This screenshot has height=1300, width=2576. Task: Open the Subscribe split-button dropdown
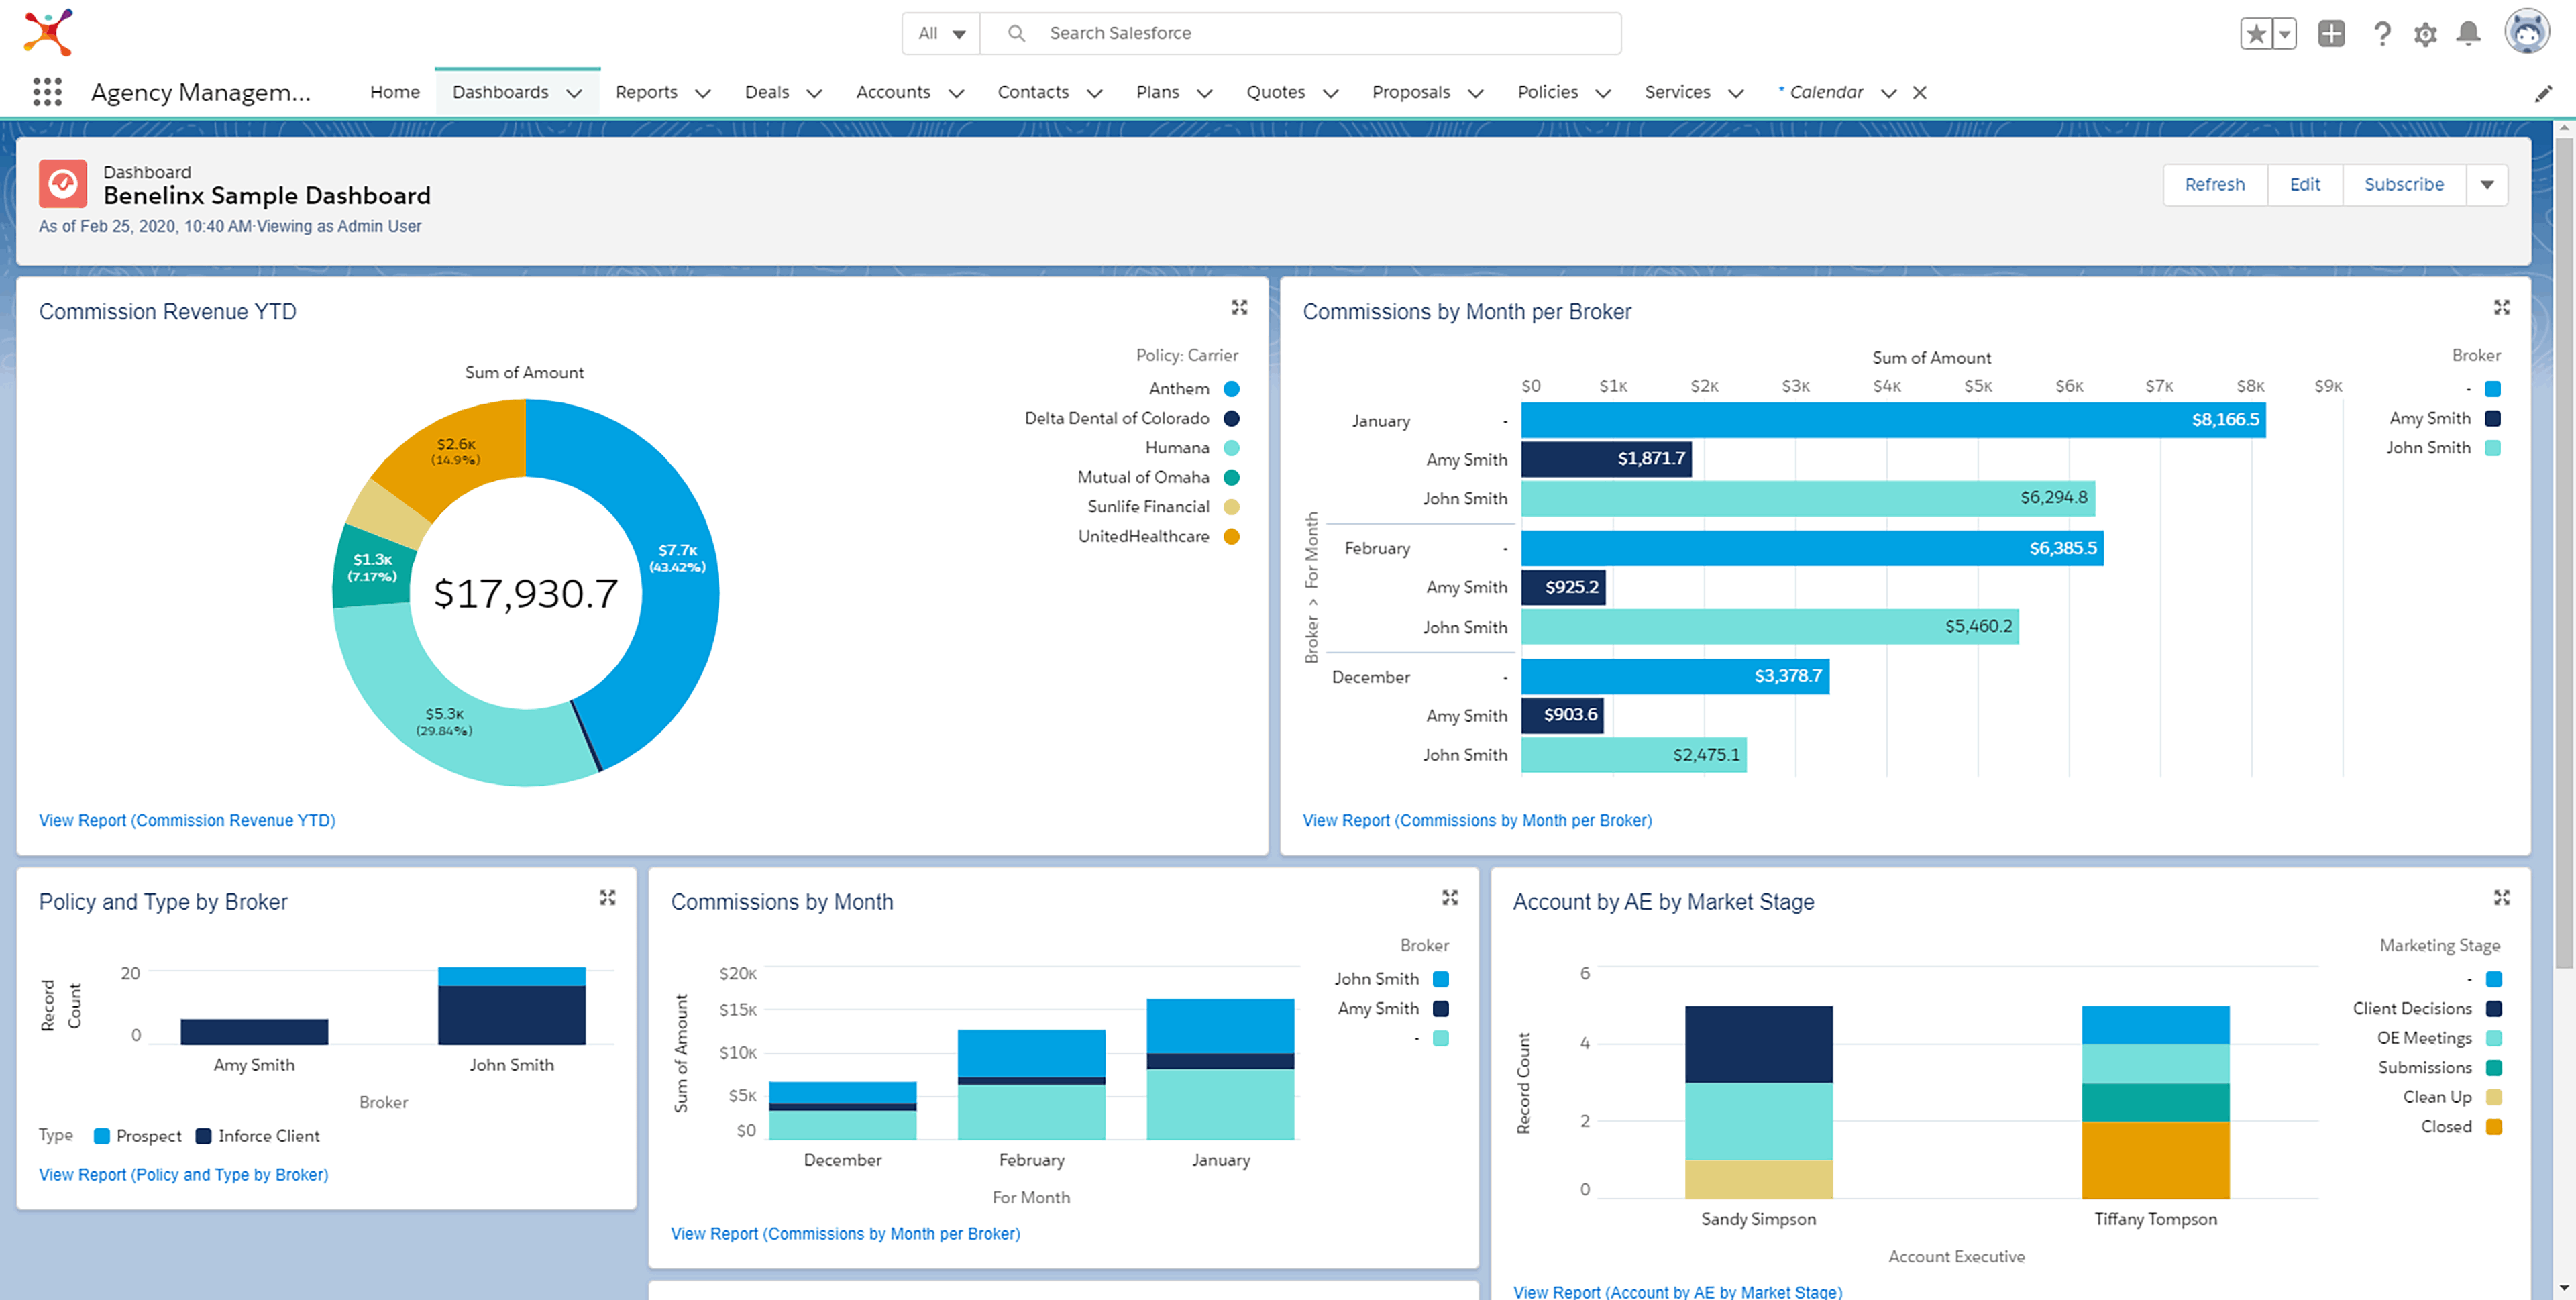(x=2487, y=184)
